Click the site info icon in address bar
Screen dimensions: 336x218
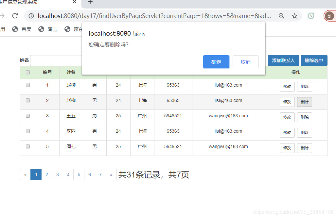(31, 16)
